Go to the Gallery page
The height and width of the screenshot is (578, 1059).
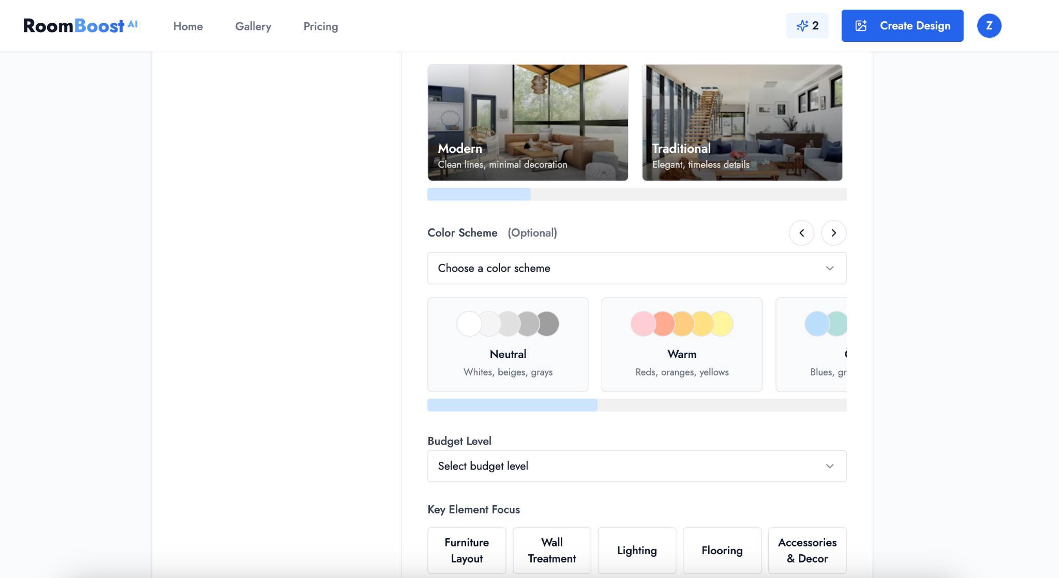point(253,26)
